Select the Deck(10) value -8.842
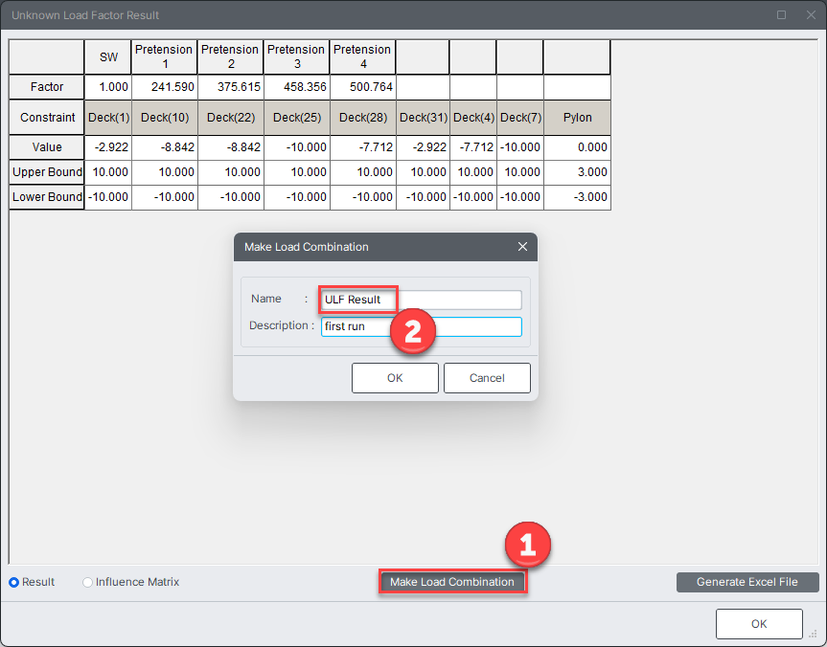Image resolution: width=827 pixels, height=647 pixels. click(165, 147)
